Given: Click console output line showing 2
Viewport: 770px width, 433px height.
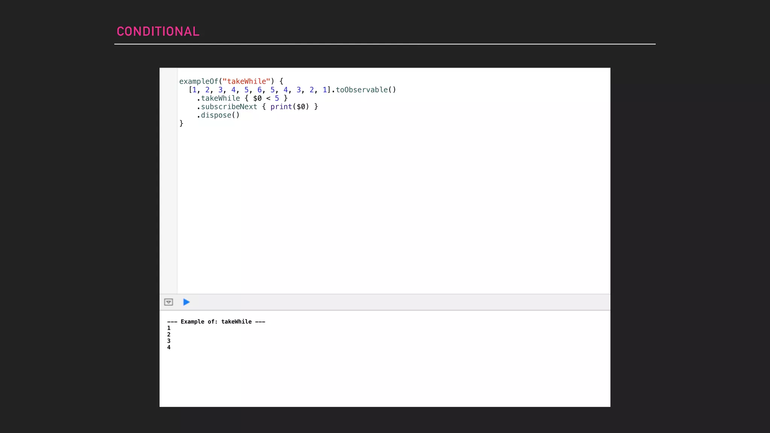Looking at the screenshot, I should pos(169,335).
